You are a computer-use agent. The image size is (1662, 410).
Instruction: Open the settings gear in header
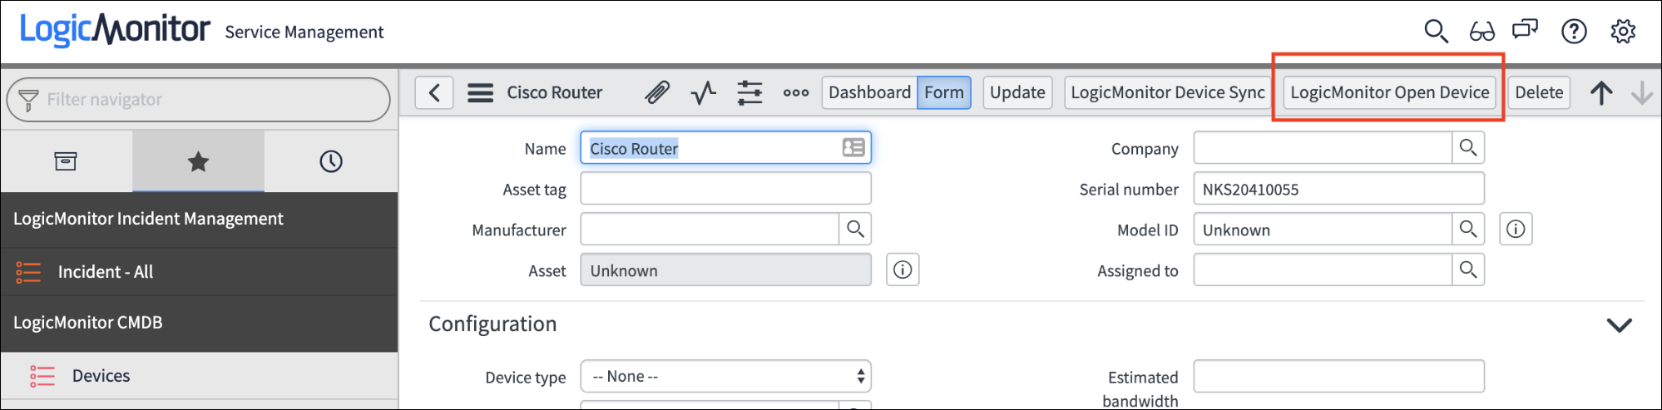(x=1623, y=32)
